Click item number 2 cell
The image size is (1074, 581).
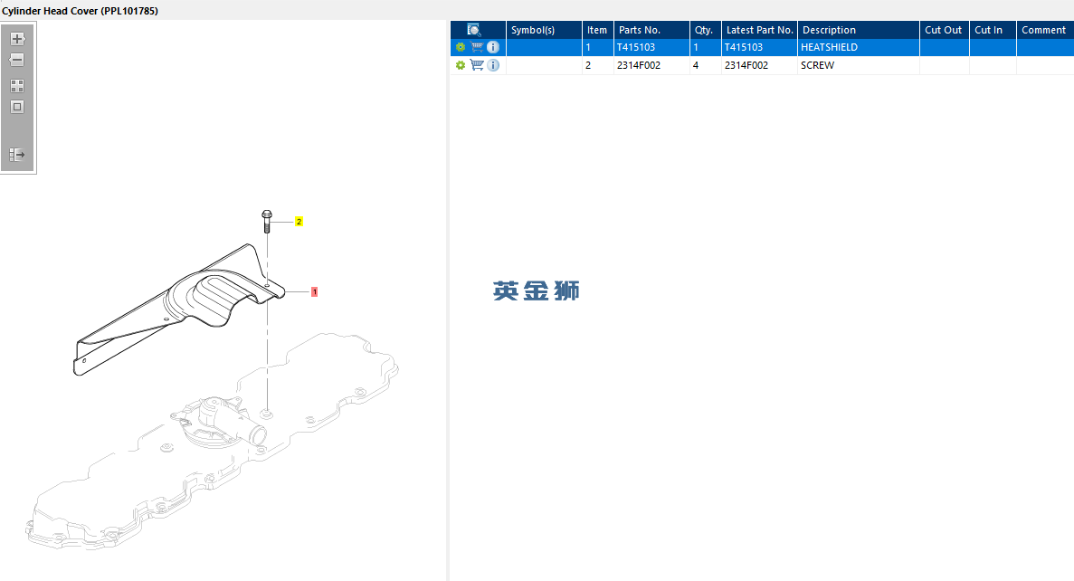pos(597,65)
